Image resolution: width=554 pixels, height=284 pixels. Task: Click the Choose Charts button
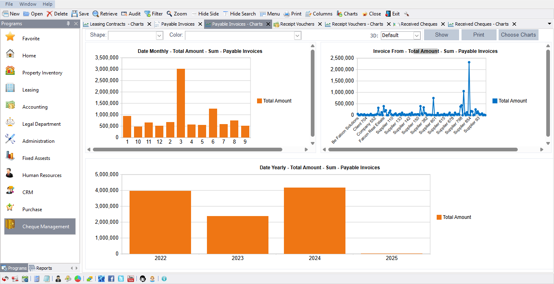pos(518,35)
